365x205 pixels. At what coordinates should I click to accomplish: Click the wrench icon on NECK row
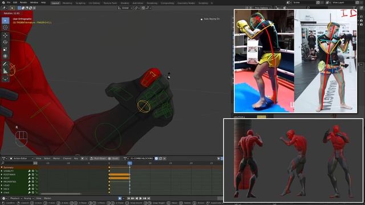point(30,189)
